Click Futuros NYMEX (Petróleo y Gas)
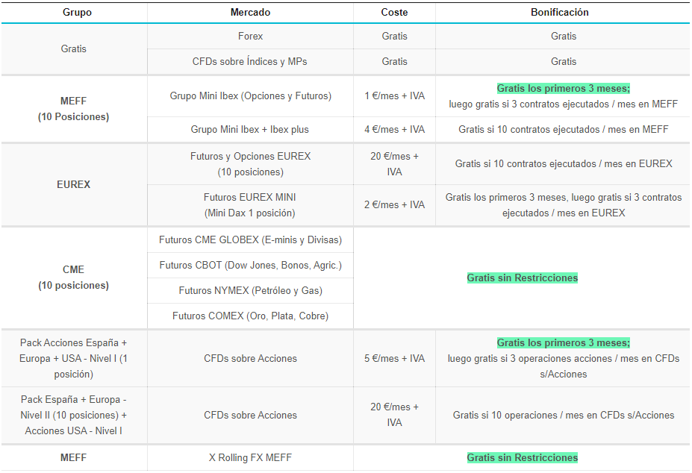The height and width of the screenshot is (473, 692). 250,290
